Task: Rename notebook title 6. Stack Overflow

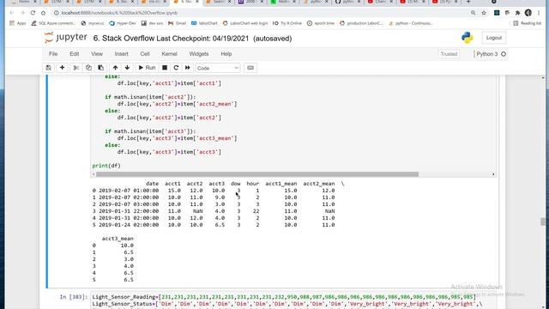Action: pos(124,39)
